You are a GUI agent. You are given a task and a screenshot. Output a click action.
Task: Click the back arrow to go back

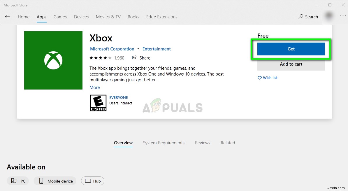click(7, 17)
